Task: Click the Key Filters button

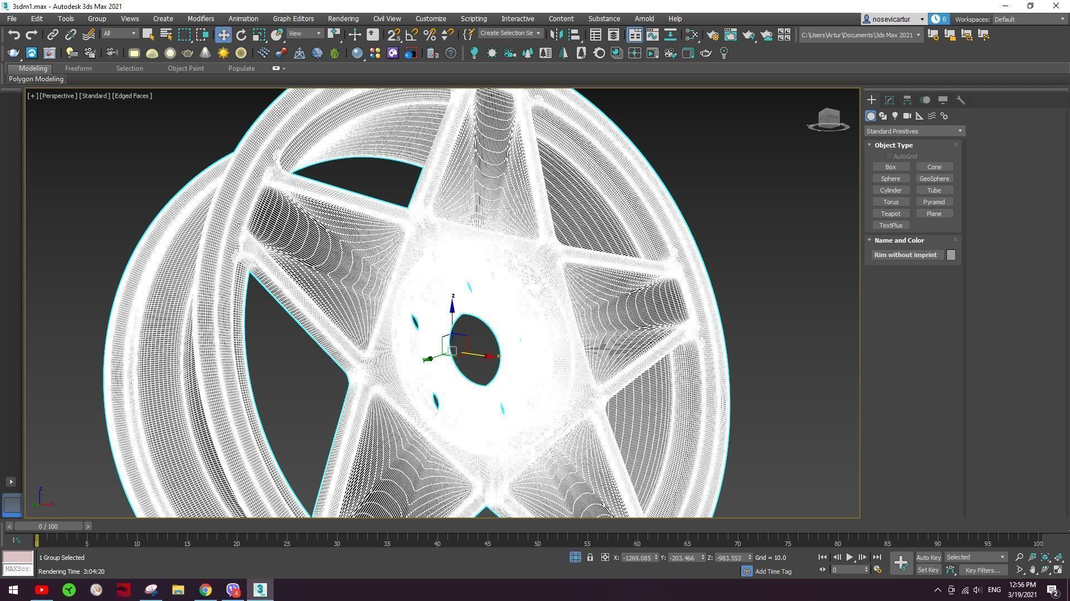Action: 983,570
